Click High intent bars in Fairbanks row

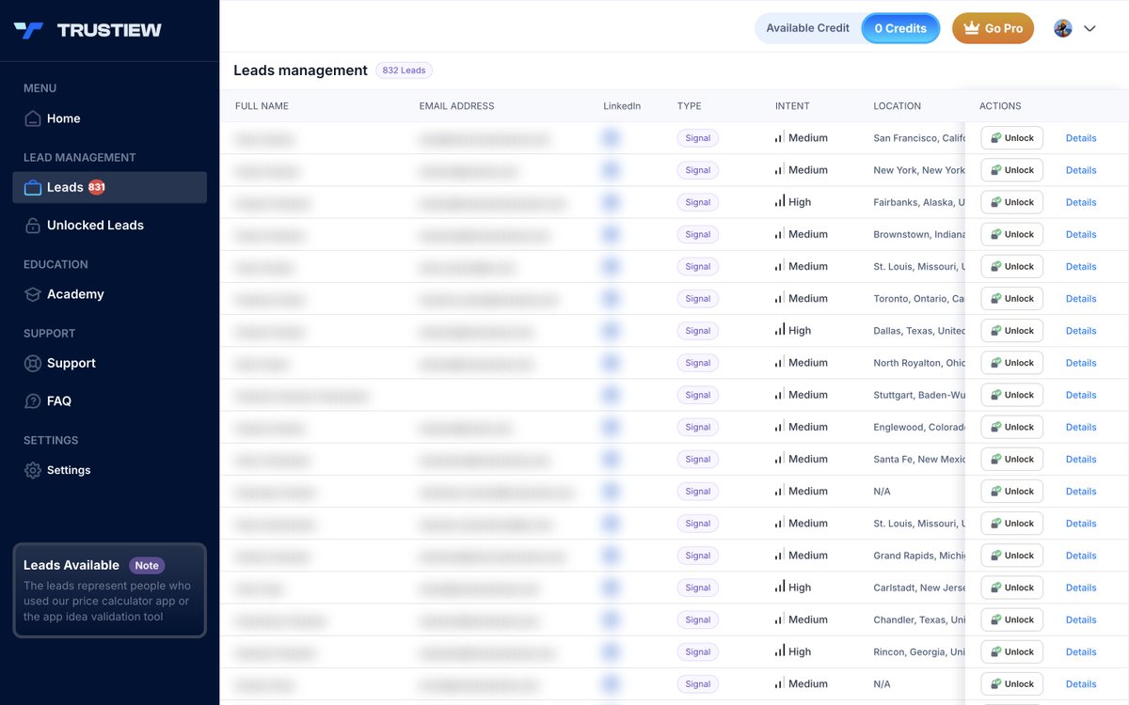780,201
